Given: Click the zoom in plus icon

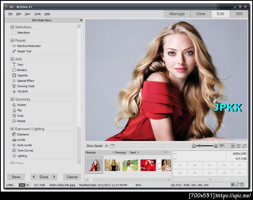Looking at the screenshot, I should [215, 146].
